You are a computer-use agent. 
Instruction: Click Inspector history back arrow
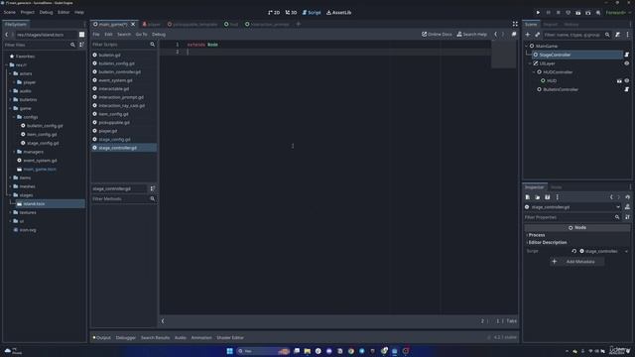611,197
